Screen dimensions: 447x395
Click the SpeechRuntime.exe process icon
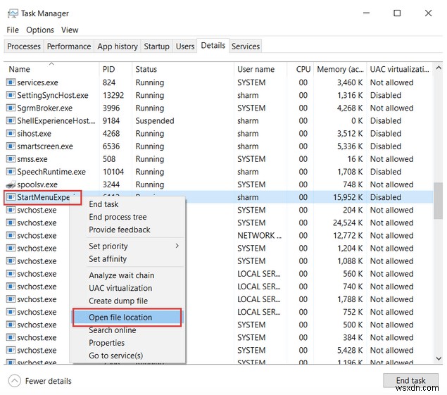pyautogui.click(x=11, y=172)
